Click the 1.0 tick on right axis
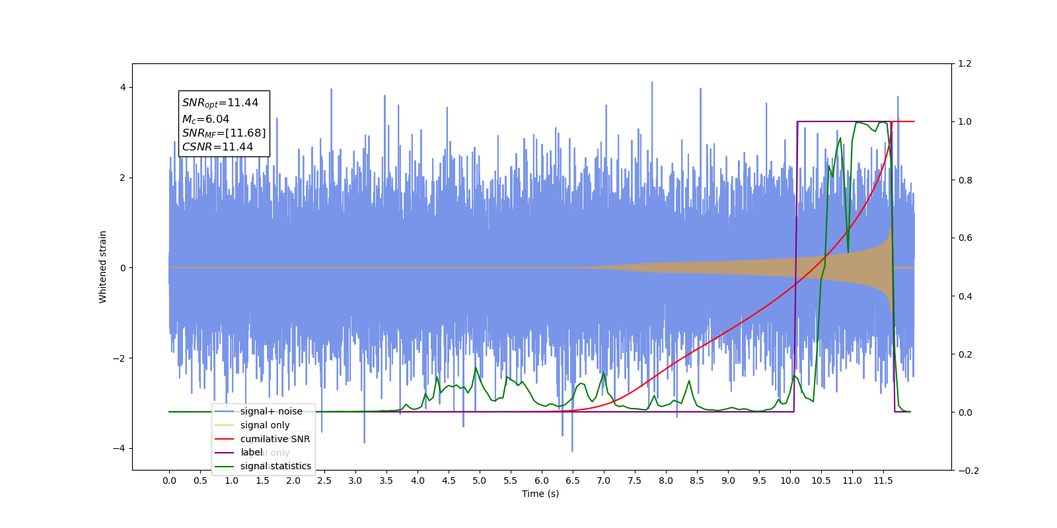1057x528 pixels. 965,122
